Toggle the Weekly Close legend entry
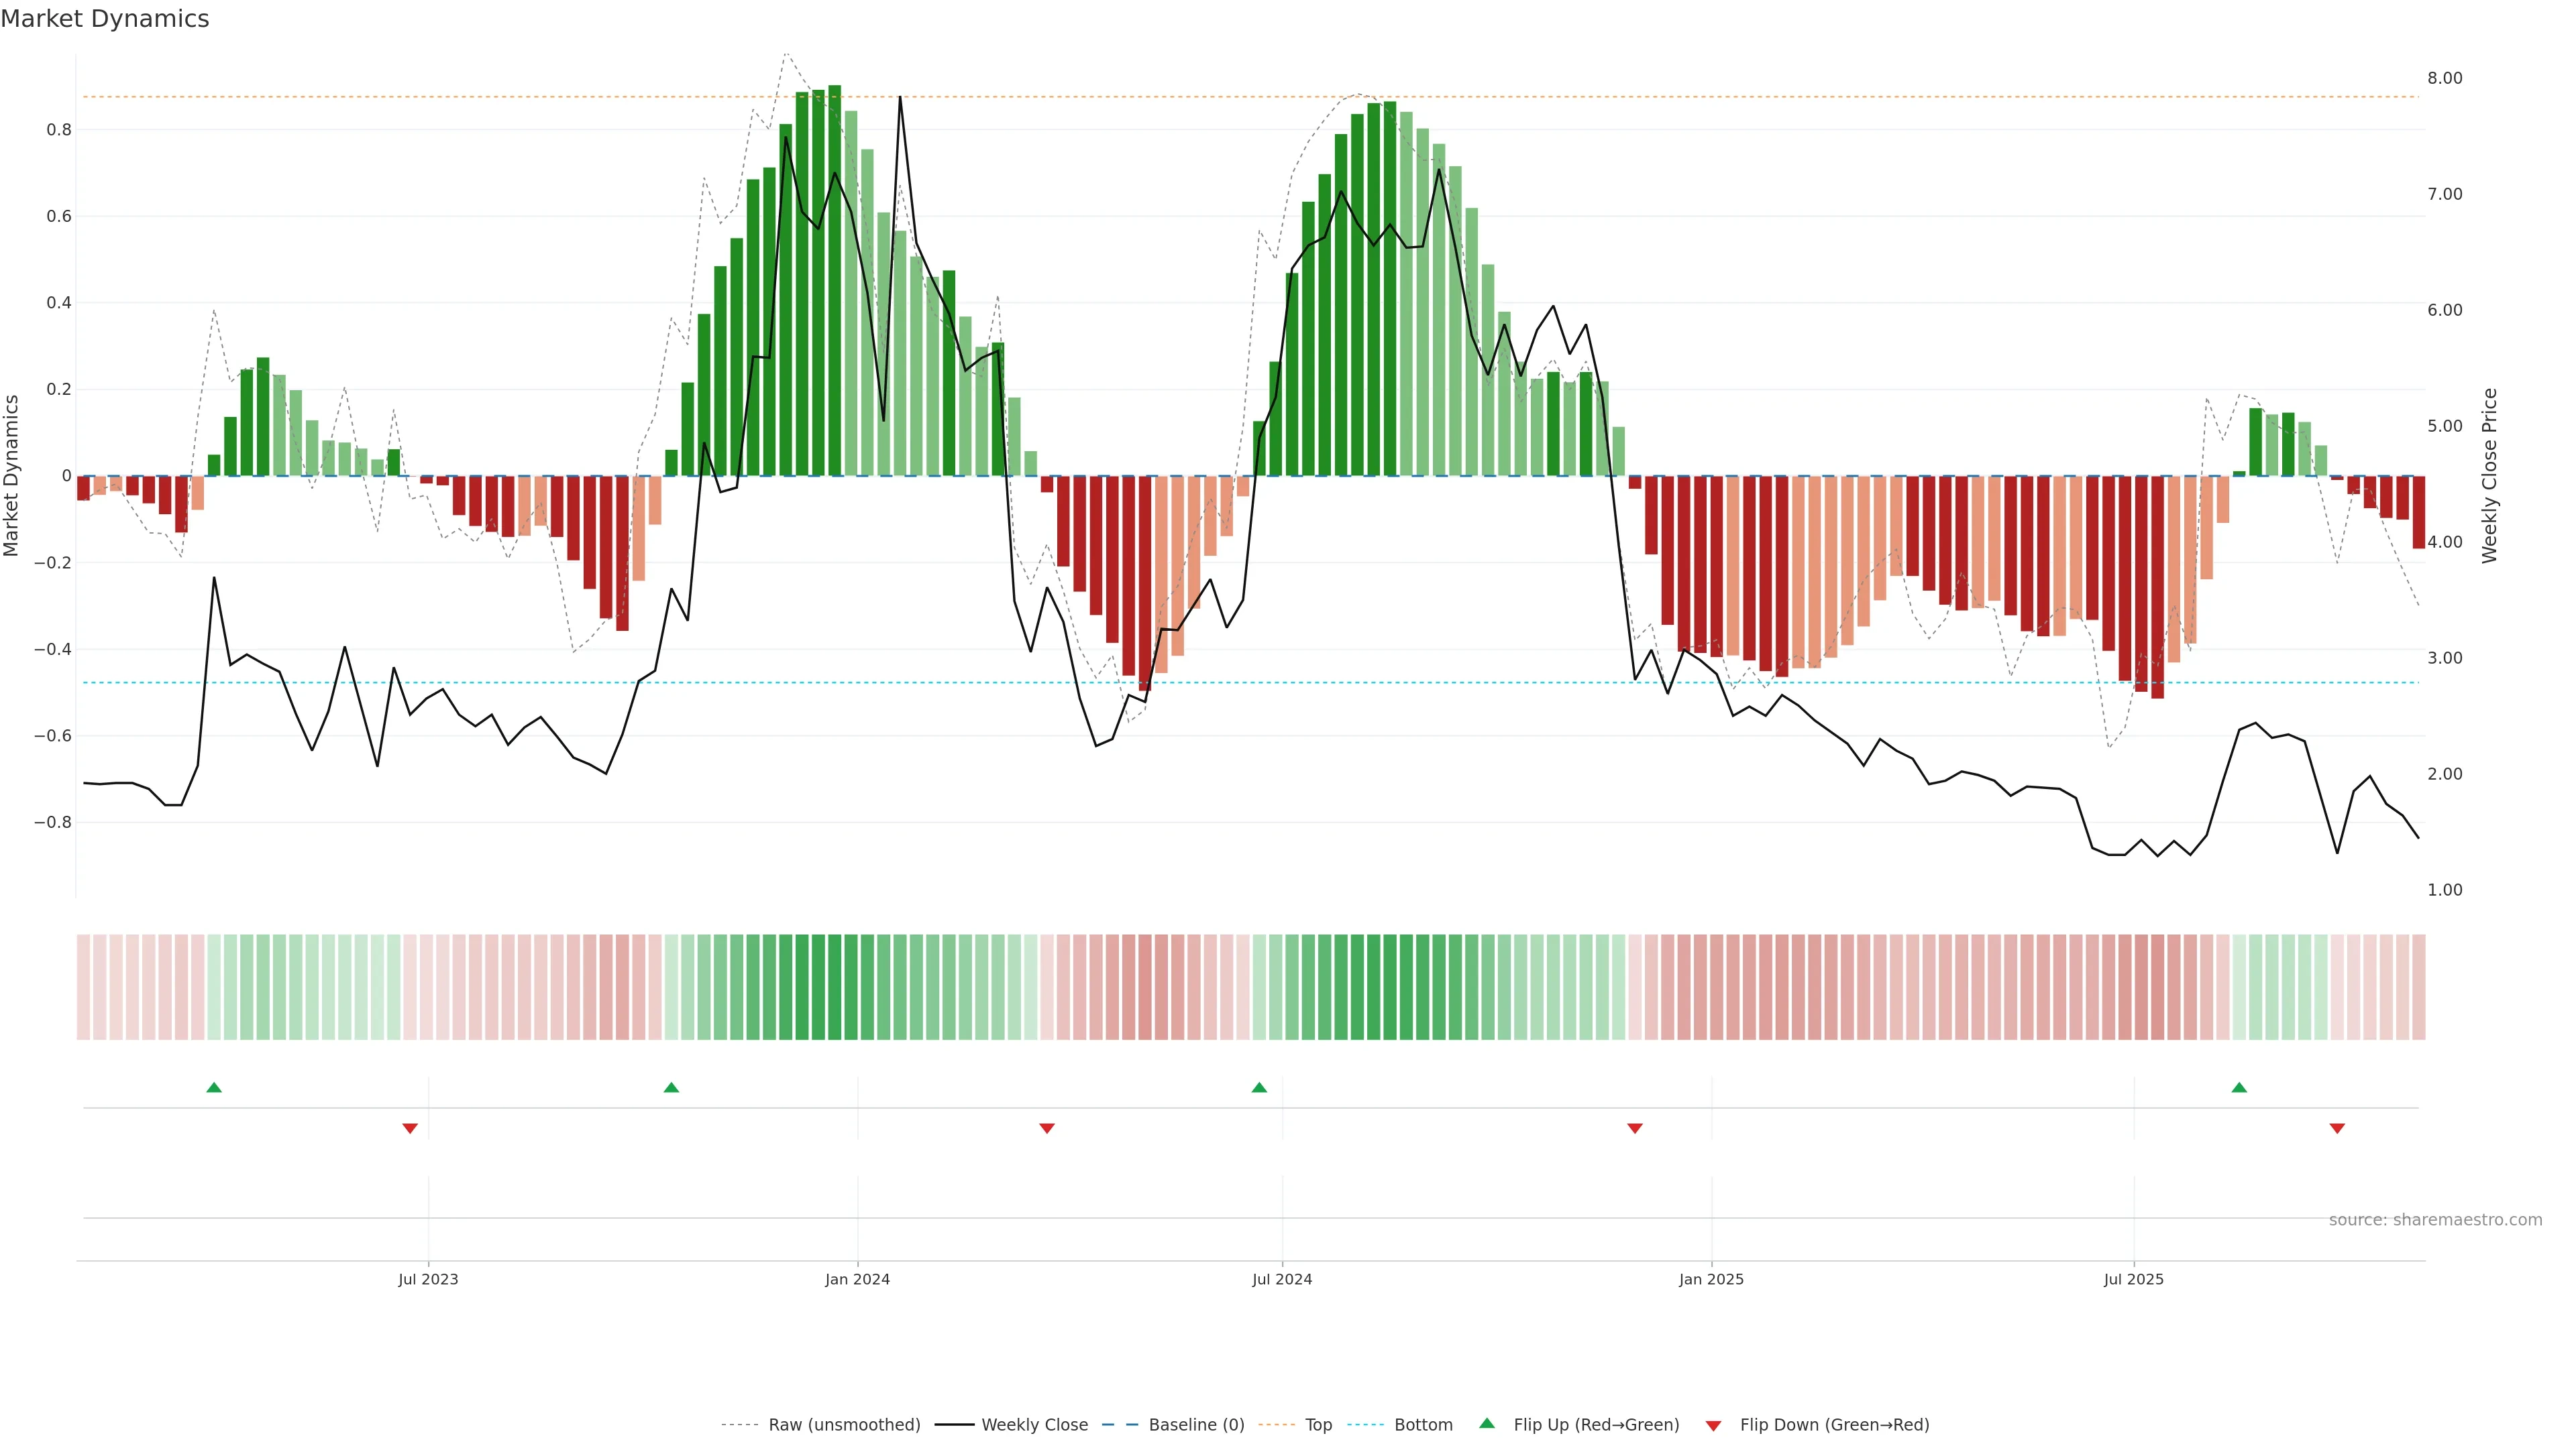Screen dimensions: 2576x1448 point(1034,1424)
